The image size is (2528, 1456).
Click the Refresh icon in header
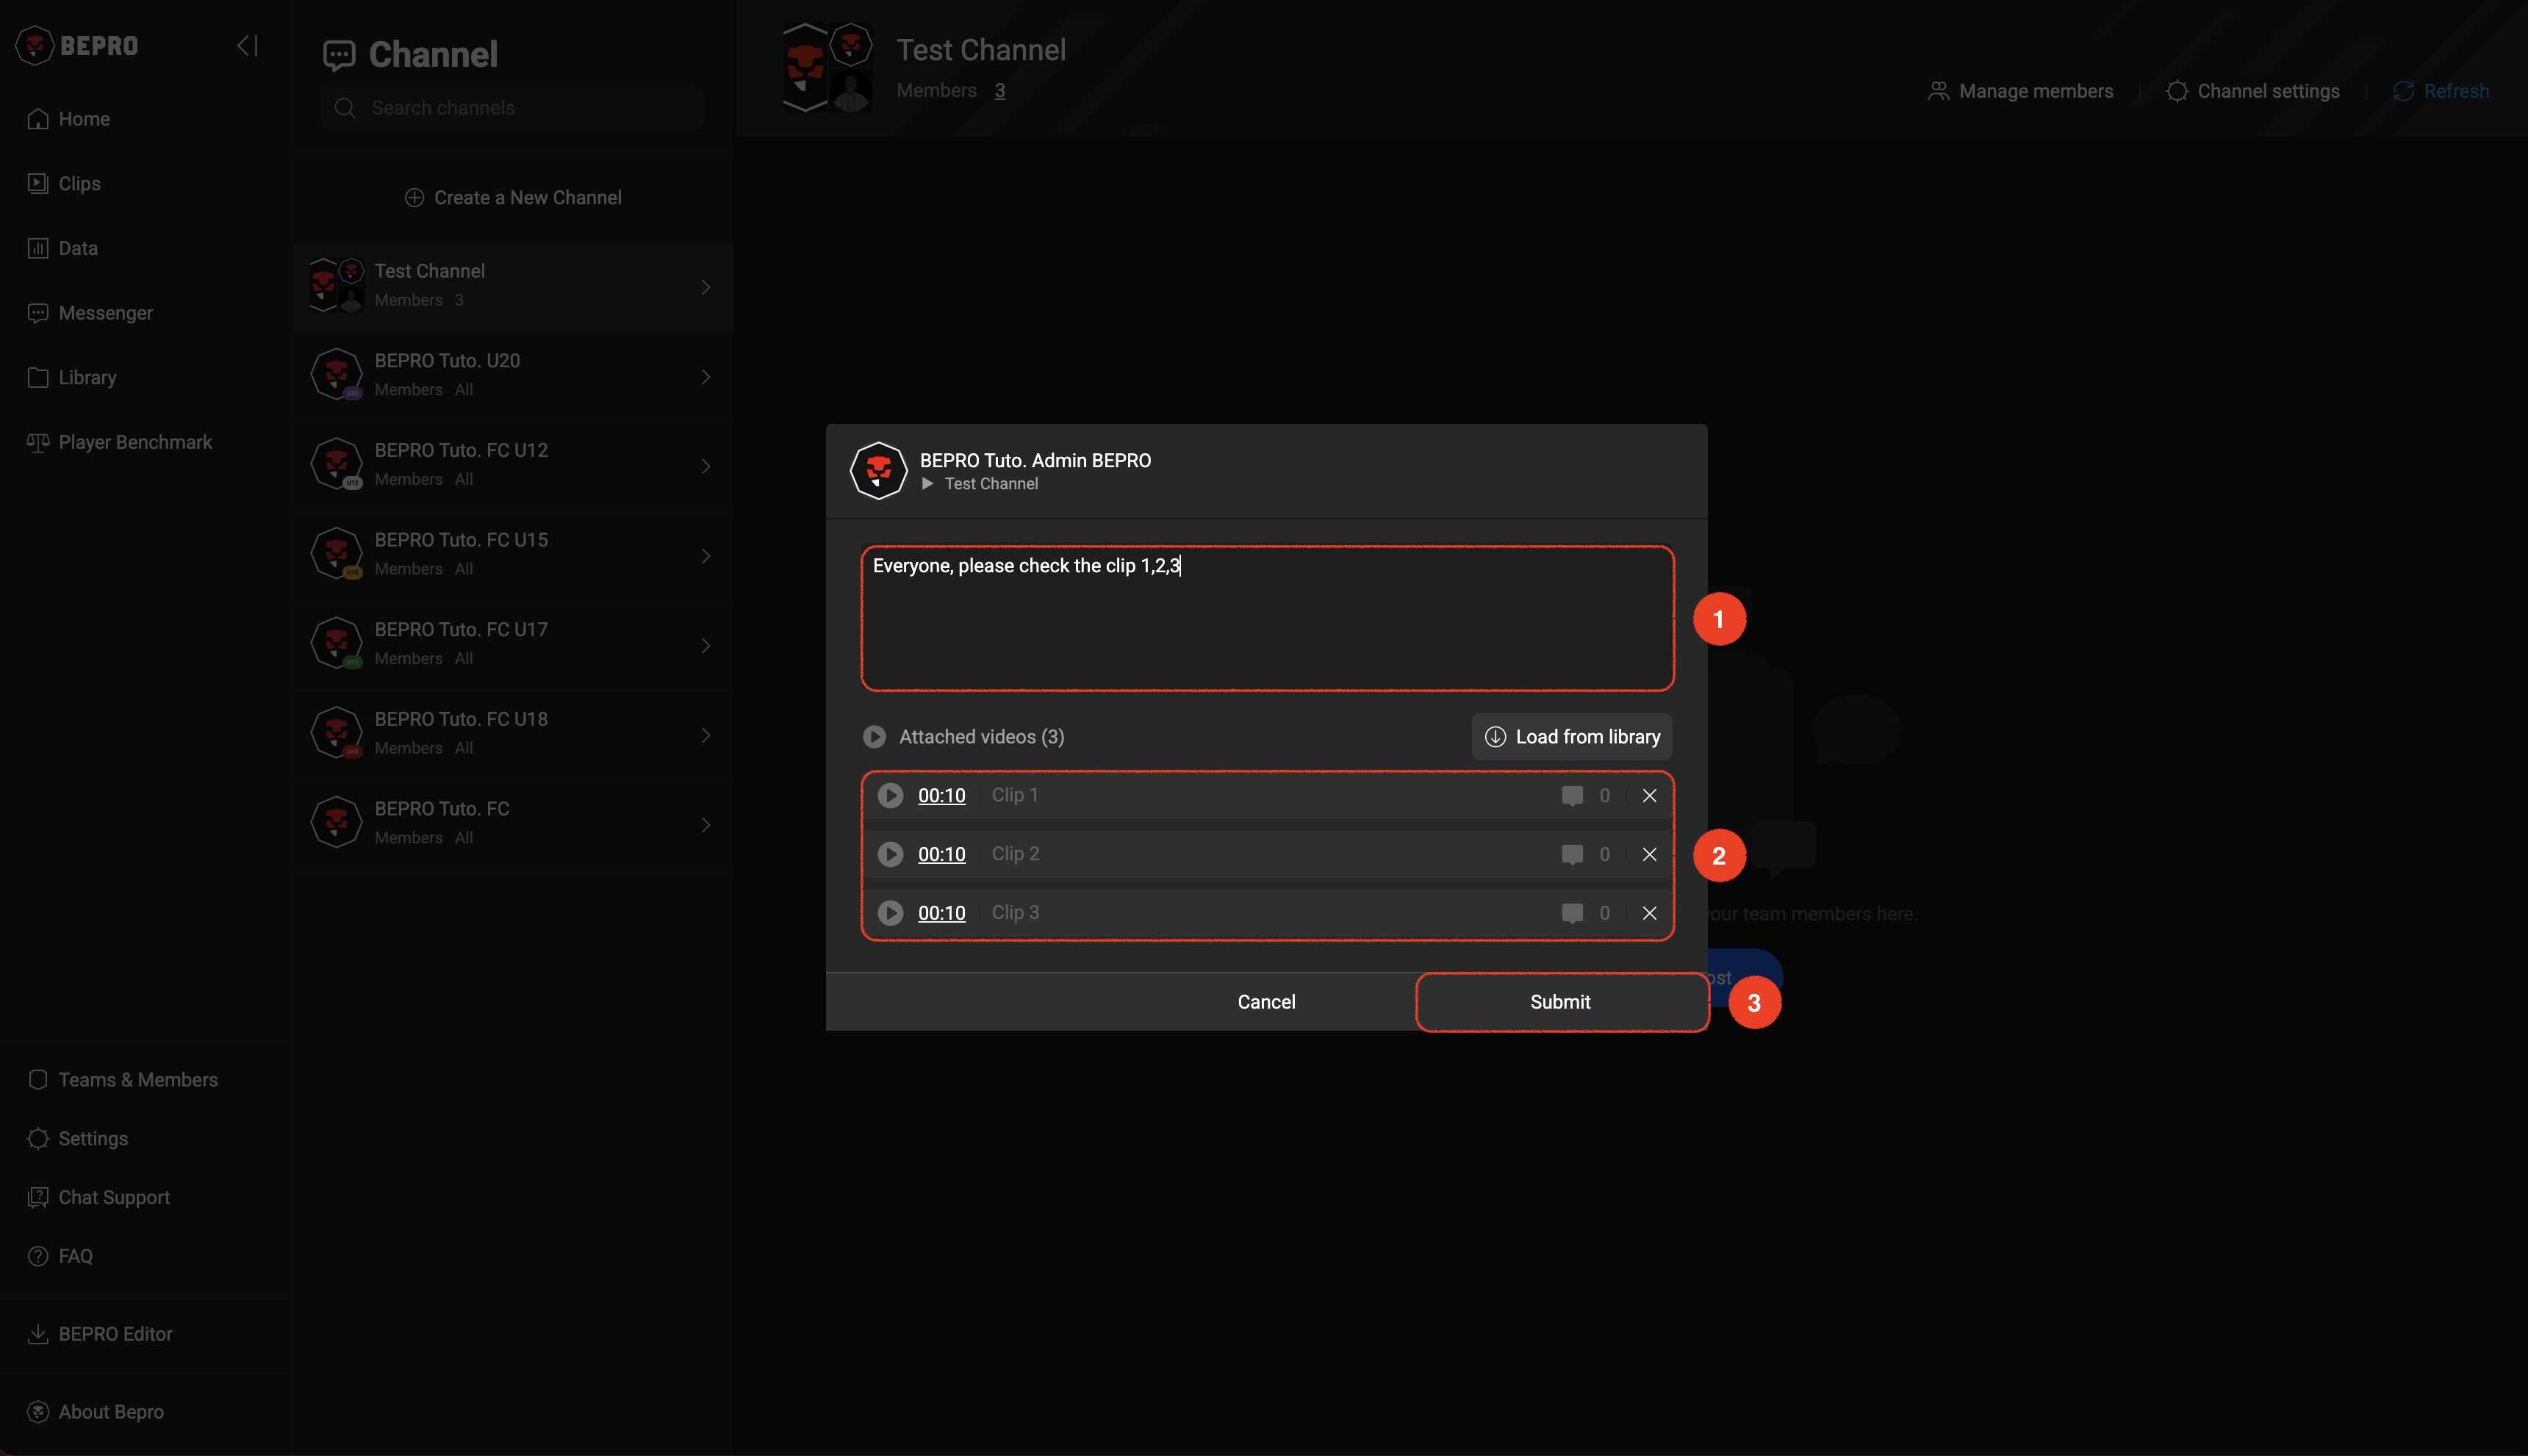pos(2403,91)
